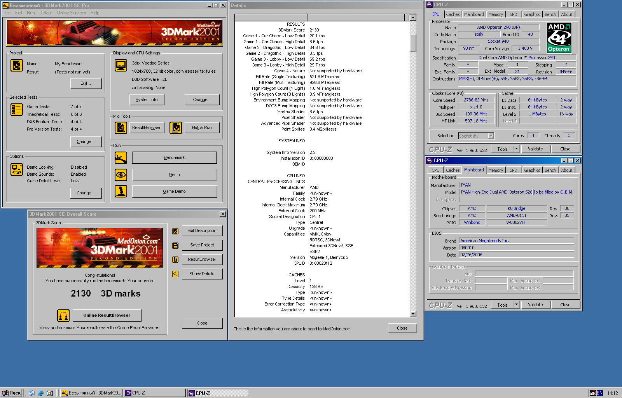Image resolution: width=622 pixels, height=398 pixels.
Task: Open the Пуск start menu
Action: pyautogui.click(x=11, y=393)
